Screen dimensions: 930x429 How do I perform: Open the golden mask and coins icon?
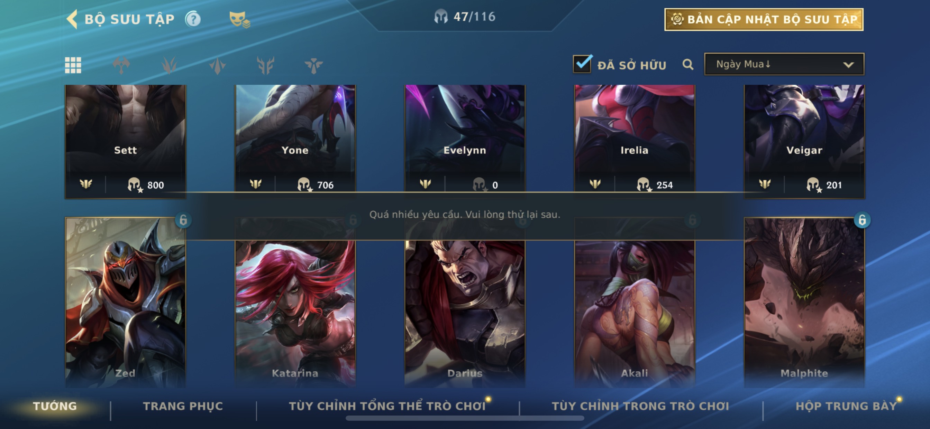[x=239, y=19]
